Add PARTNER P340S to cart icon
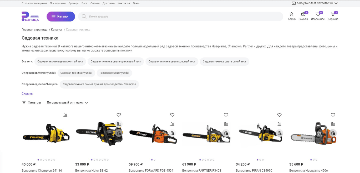The width and height of the screenshot is (360, 173). pyautogui.click(x=226, y=133)
